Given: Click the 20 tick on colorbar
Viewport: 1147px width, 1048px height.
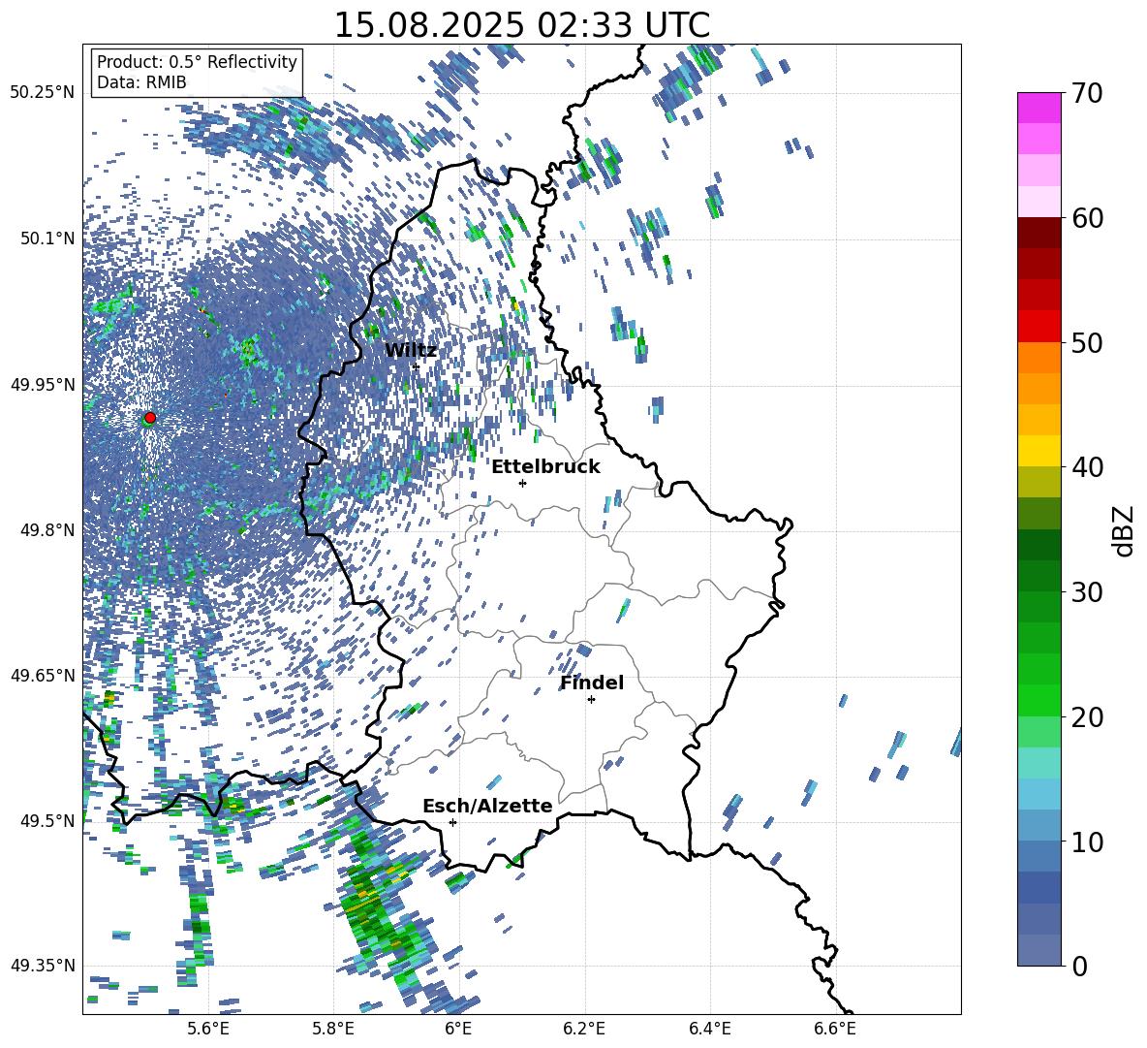Looking at the screenshot, I should click(1086, 717).
